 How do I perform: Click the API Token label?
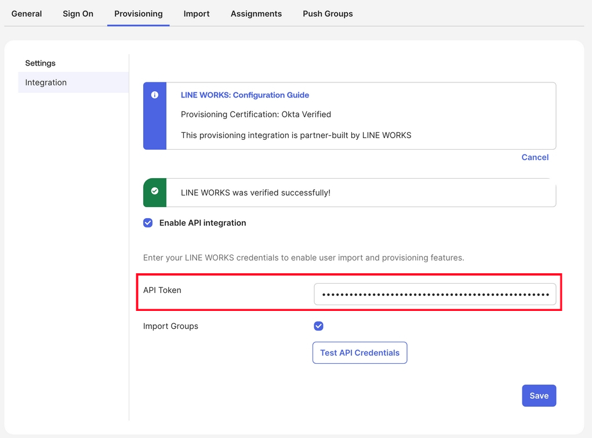tap(162, 290)
